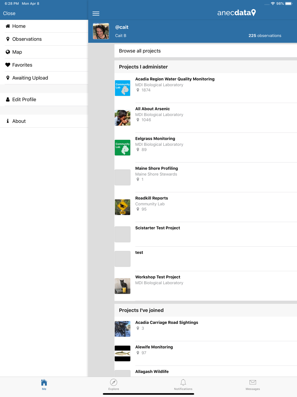Viewport: 297px width, 397px height.
Task: Open About in the side menu
Action: pos(44,121)
